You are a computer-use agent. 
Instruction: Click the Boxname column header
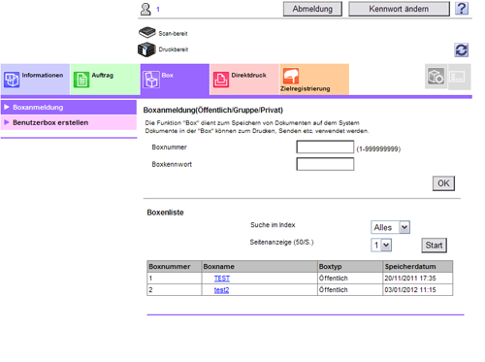260,267
